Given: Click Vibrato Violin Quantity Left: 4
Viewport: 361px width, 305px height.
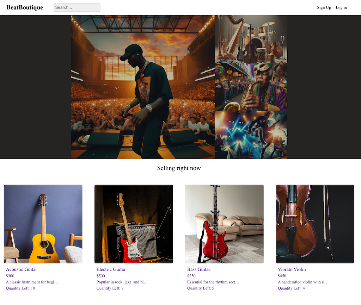Looking at the screenshot, I should pos(291,288).
